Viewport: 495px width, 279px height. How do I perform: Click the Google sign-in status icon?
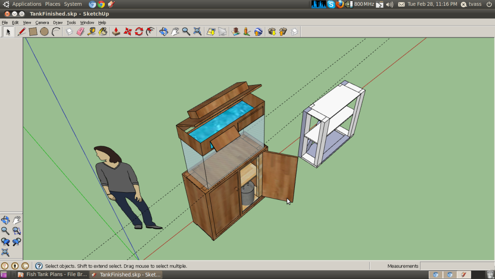point(25,266)
